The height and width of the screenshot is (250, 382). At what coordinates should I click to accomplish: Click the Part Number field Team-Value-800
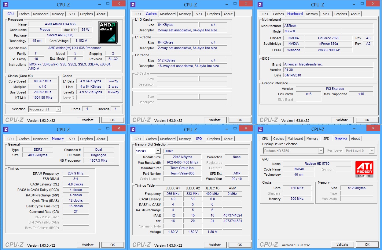pyautogui.click(x=183, y=174)
